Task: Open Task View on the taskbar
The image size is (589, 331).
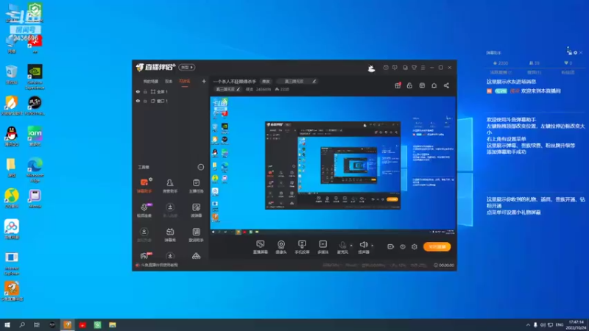Action: (36, 325)
